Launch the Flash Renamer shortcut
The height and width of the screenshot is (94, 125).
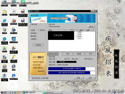click(x=14, y=59)
